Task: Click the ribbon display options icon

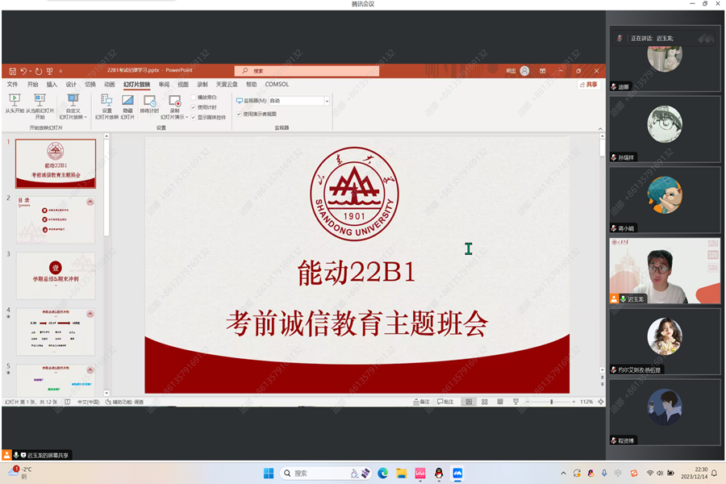Action: 543,71
